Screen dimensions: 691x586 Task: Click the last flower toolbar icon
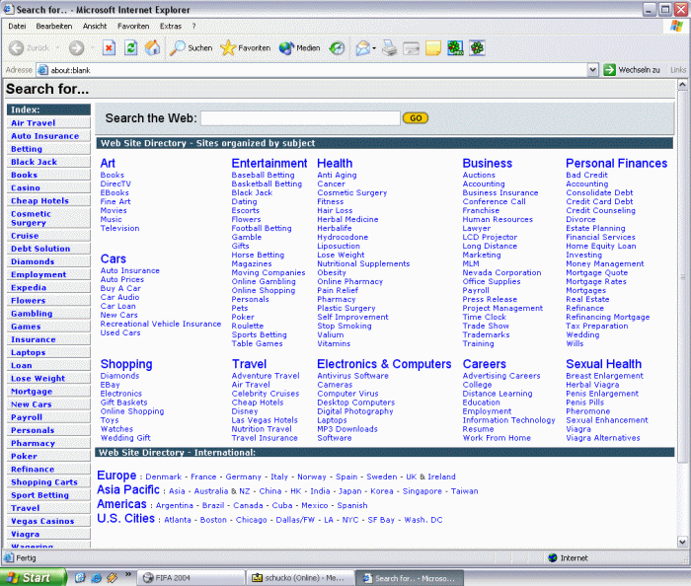(x=477, y=48)
